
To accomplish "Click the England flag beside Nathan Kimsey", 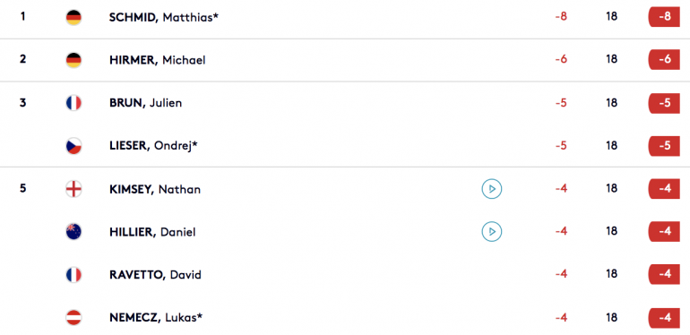I will [73, 189].
